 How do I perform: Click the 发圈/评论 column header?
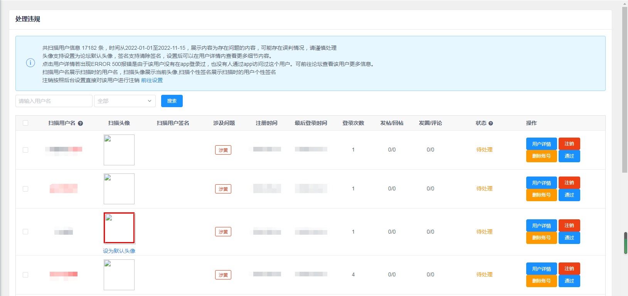coord(430,123)
